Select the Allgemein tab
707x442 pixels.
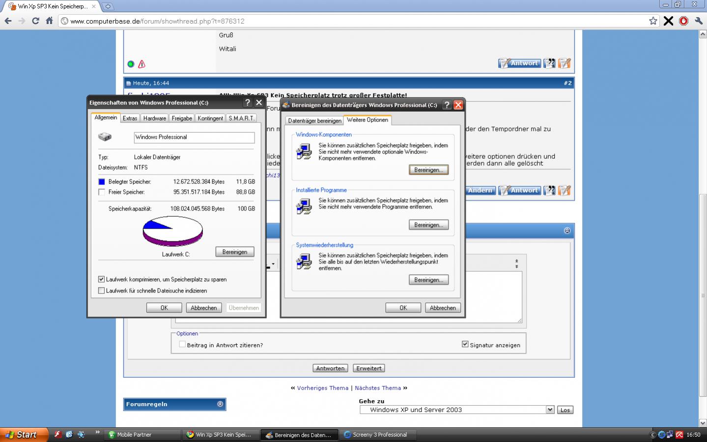(x=106, y=118)
